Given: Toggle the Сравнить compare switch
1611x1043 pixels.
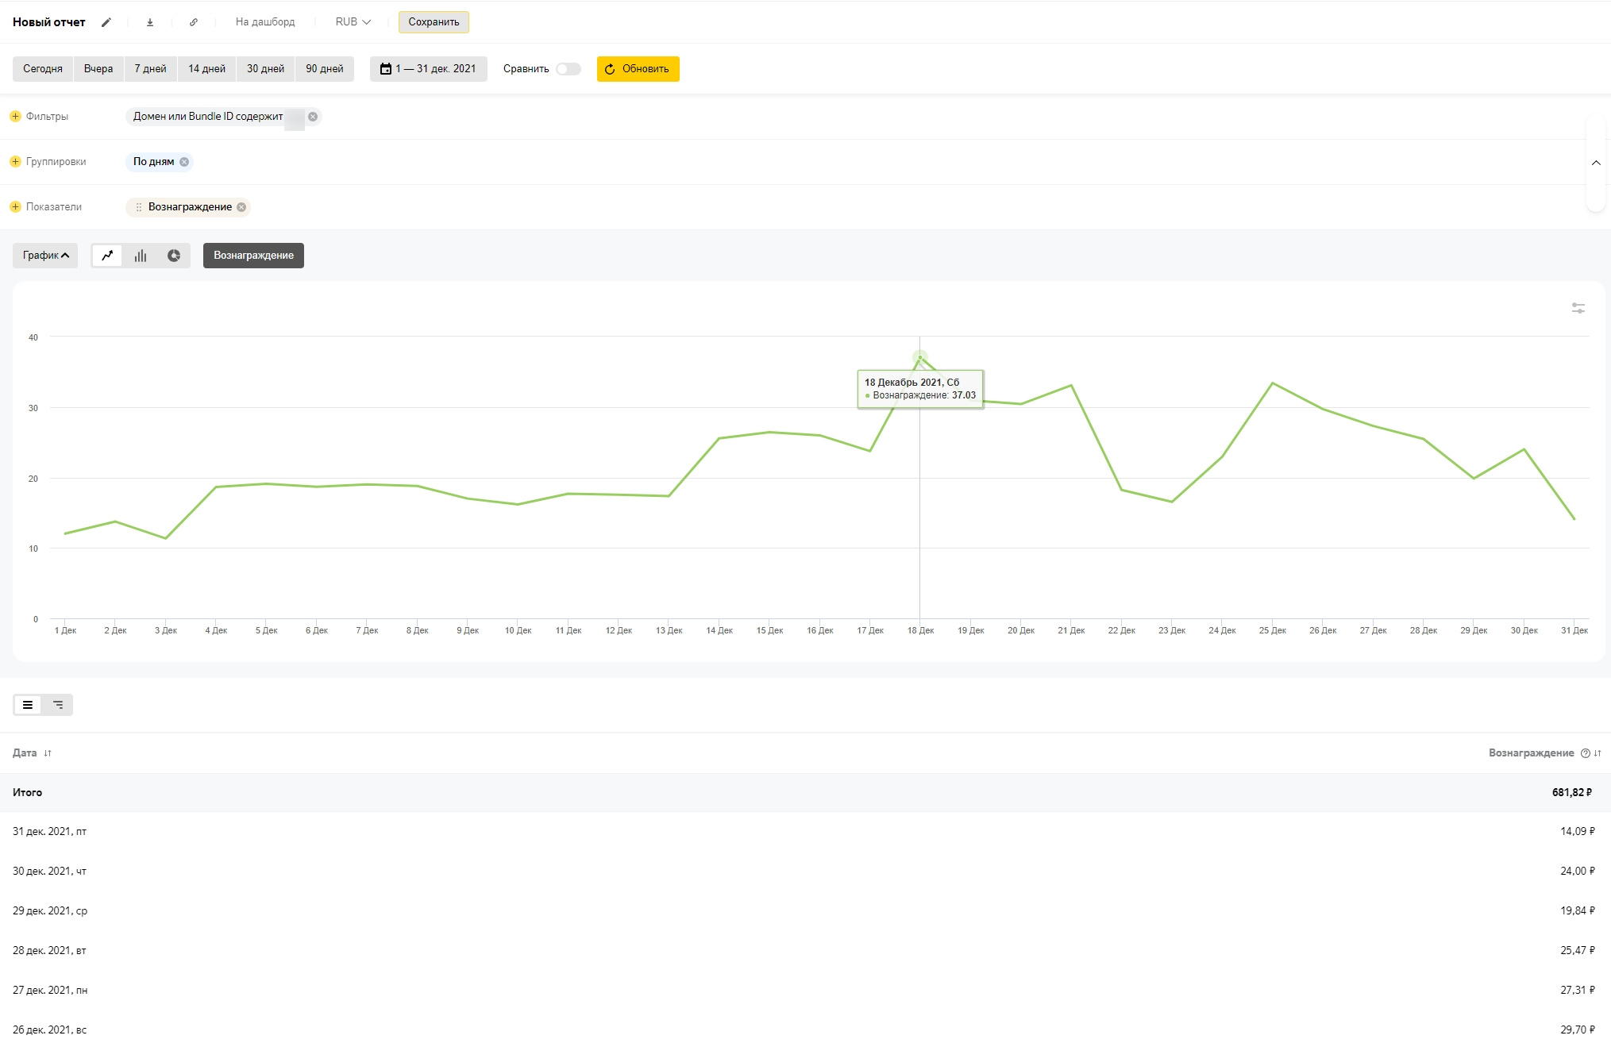Looking at the screenshot, I should (568, 69).
